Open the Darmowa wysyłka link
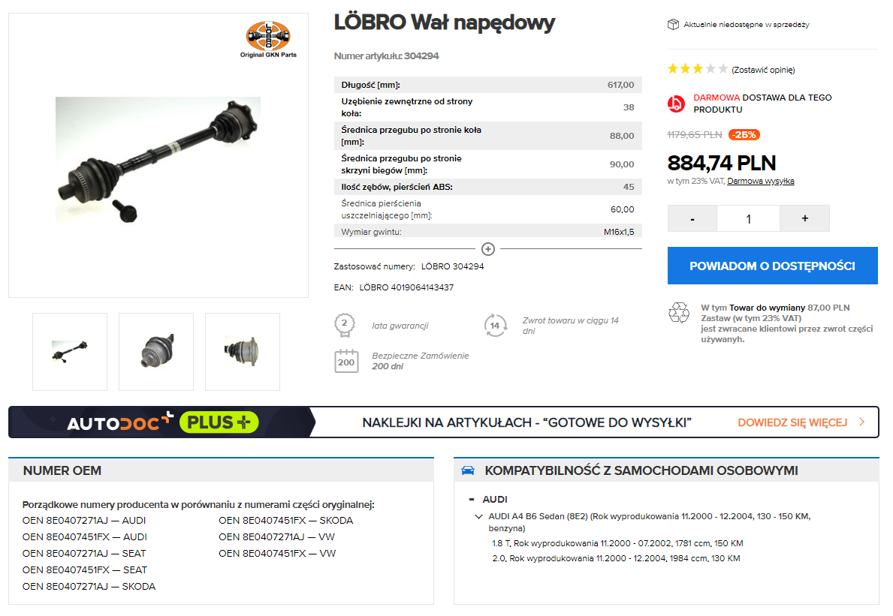The image size is (893, 616). (x=760, y=181)
